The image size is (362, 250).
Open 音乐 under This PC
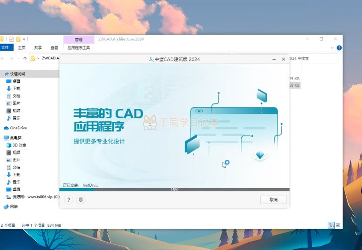(13, 182)
